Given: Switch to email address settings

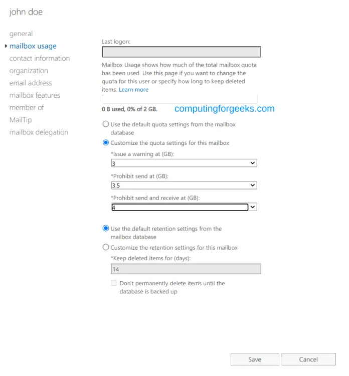Looking at the screenshot, I should (31, 83).
